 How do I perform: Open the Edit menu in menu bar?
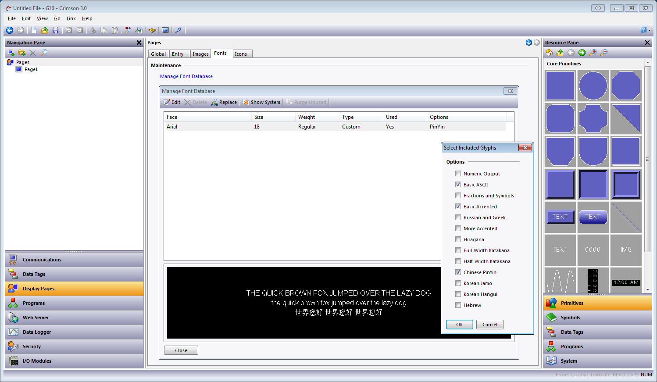pyautogui.click(x=26, y=18)
